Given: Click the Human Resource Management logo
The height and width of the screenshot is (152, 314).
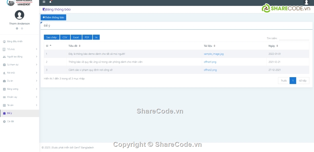Looking at the screenshot, I should click(20, 3).
